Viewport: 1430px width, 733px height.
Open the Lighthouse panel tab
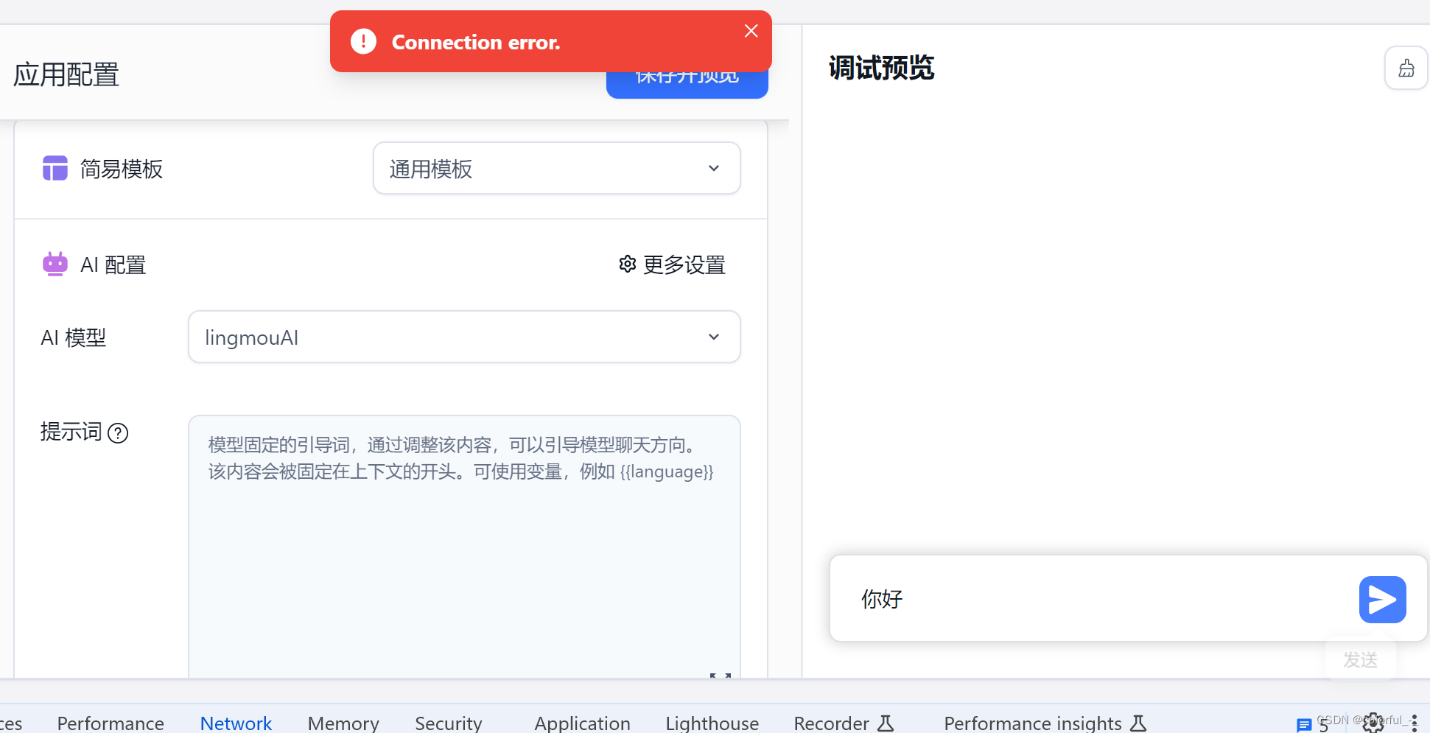[x=712, y=723]
